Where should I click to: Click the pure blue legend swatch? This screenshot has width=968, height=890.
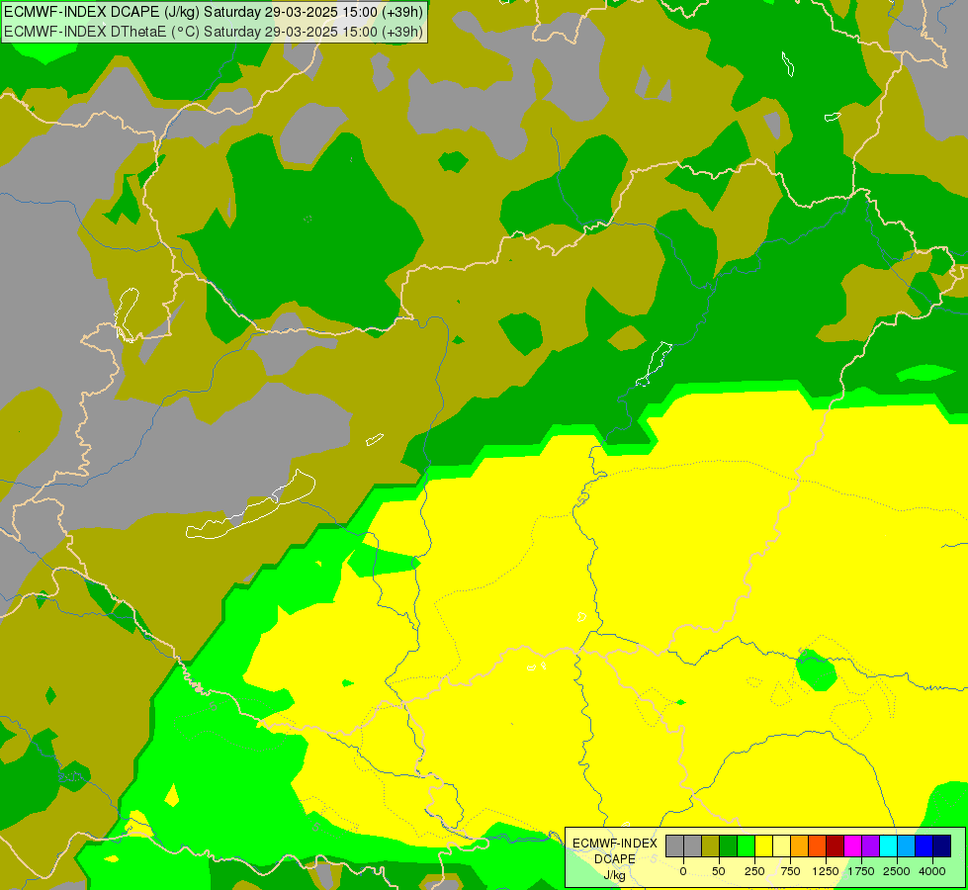point(924,846)
